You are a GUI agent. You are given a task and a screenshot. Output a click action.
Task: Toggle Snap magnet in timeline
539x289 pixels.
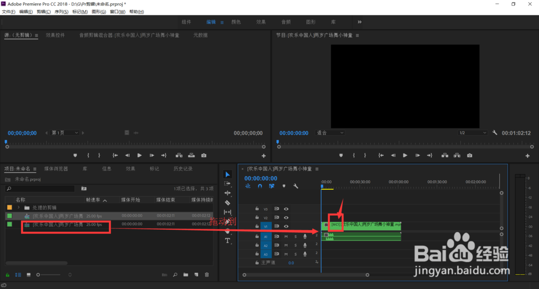tap(260, 186)
